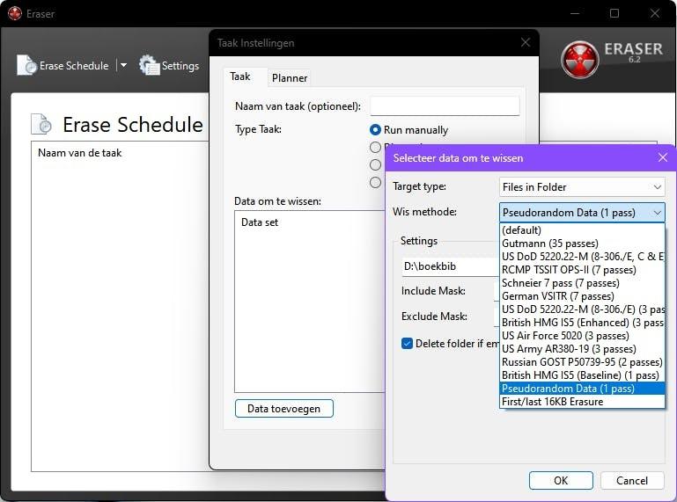Select the third Type Taak radio option
The height and width of the screenshot is (502, 677).
point(375,164)
